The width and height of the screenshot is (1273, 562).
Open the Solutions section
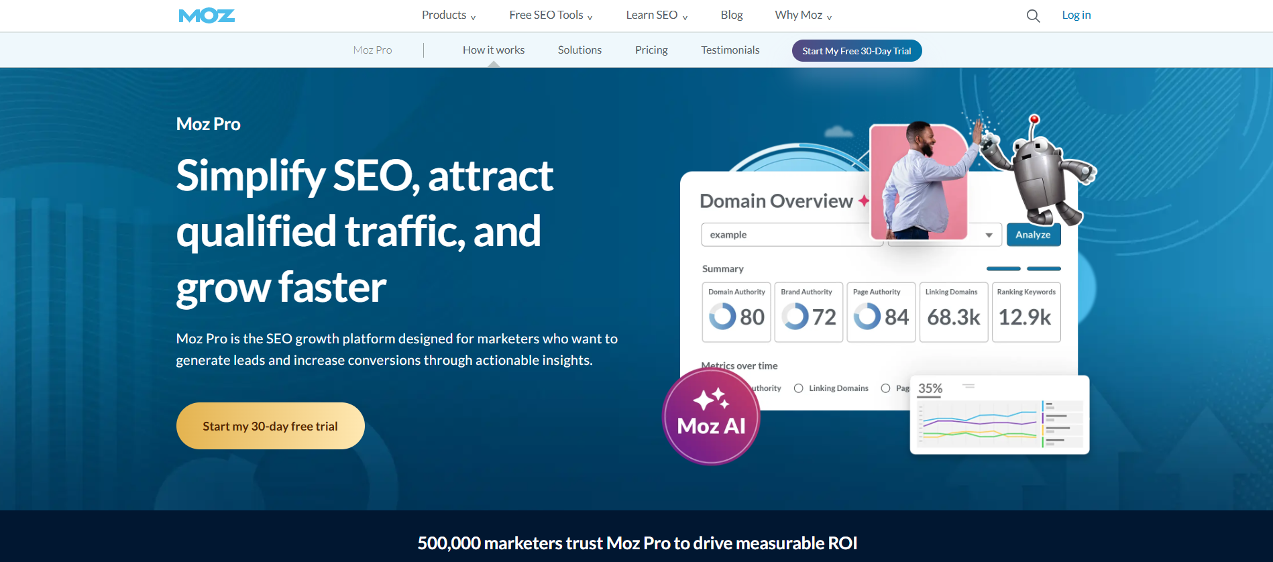[x=579, y=50]
